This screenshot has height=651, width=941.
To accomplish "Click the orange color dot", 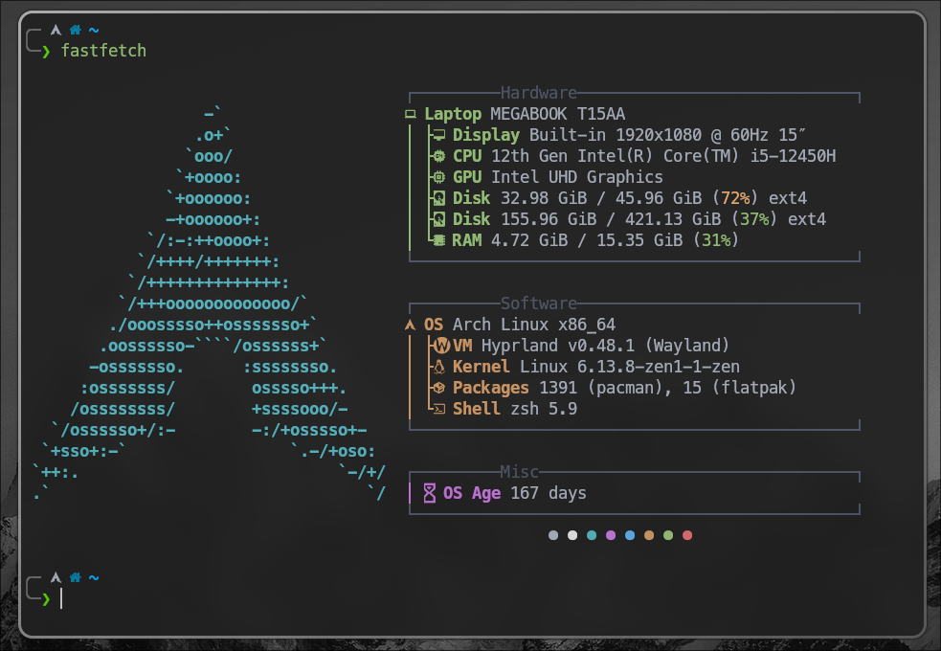I will [x=649, y=535].
